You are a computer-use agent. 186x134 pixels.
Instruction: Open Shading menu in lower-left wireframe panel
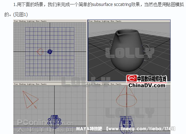click(x=22, y=84)
